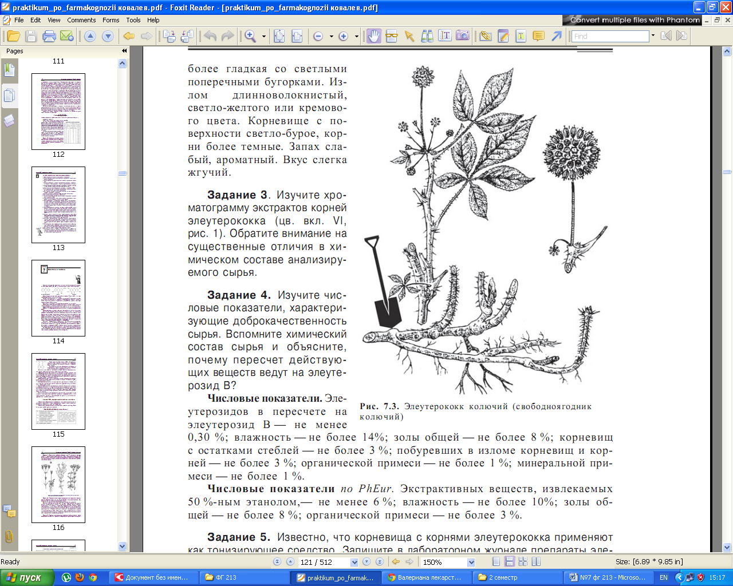Open the Comments sidebar panel icon
Viewport: 733px width, 586px height.
pyautogui.click(x=9, y=511)
